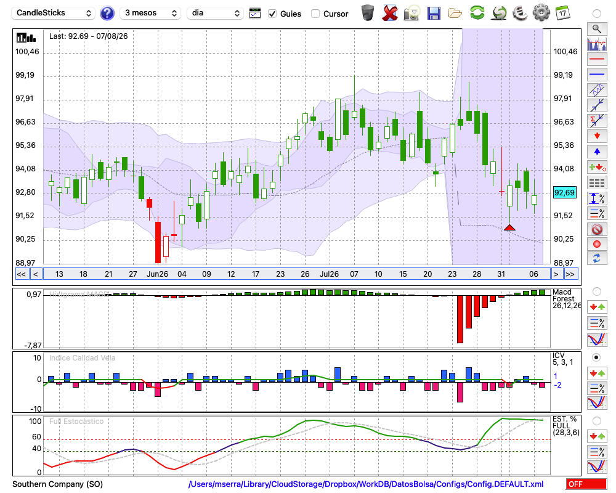Viewport: 616px width, 493px height.
Task: Place a red down arrow marker
Action: [597, 136]
